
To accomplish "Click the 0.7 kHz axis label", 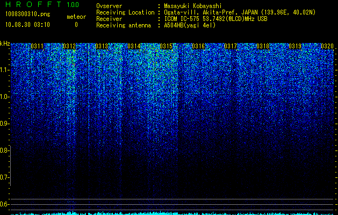I will click(x=4, y=177).
